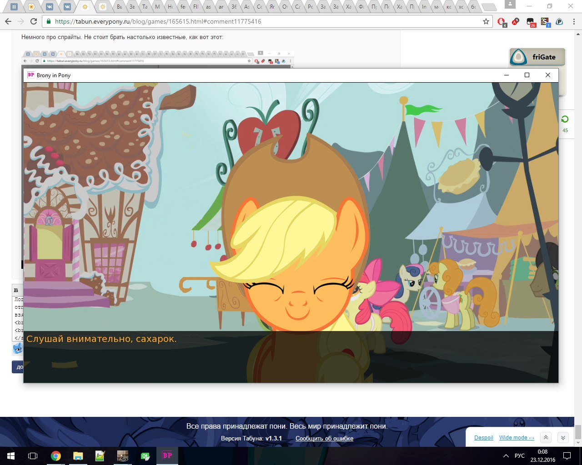Click the page's vertical scrollbar thumb
582x465 pixels.
(x=578, y=433)
